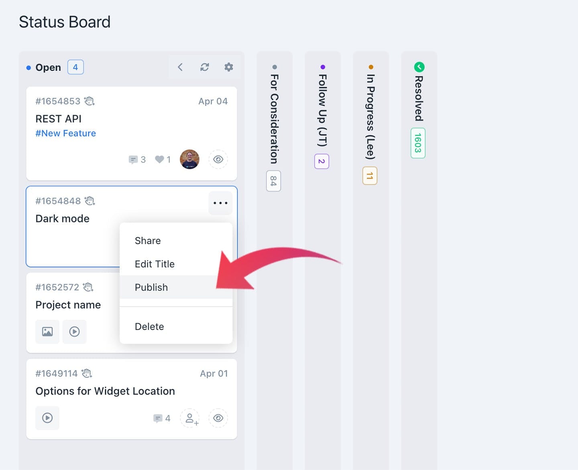The width and height of the screenshot is (578, 470).
Task: Click the assign user icon on Widget Location card
Action: (190, 418)
